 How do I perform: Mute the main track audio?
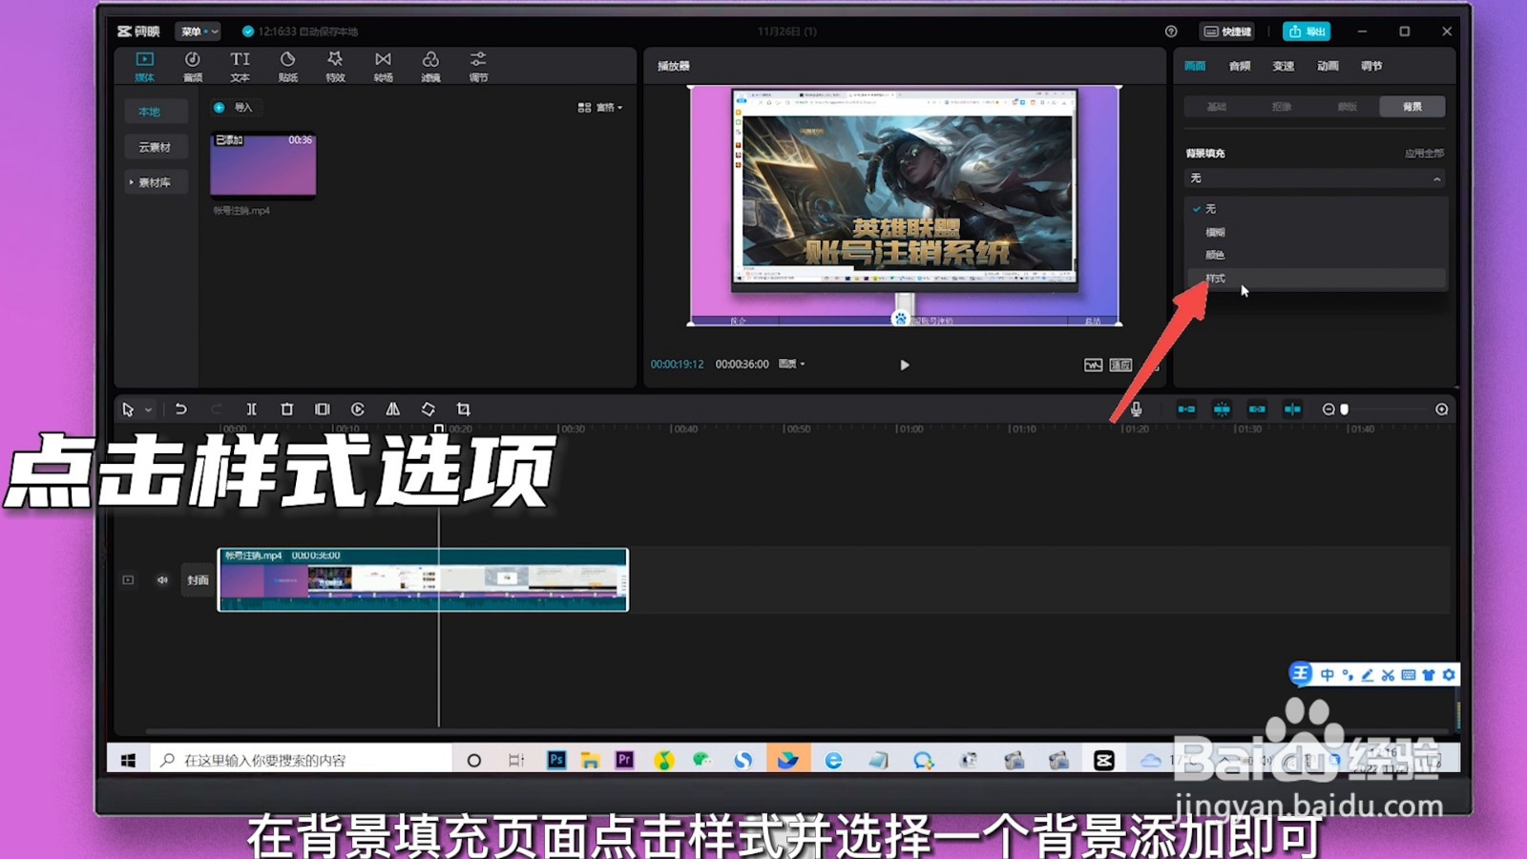click(162, 579)
